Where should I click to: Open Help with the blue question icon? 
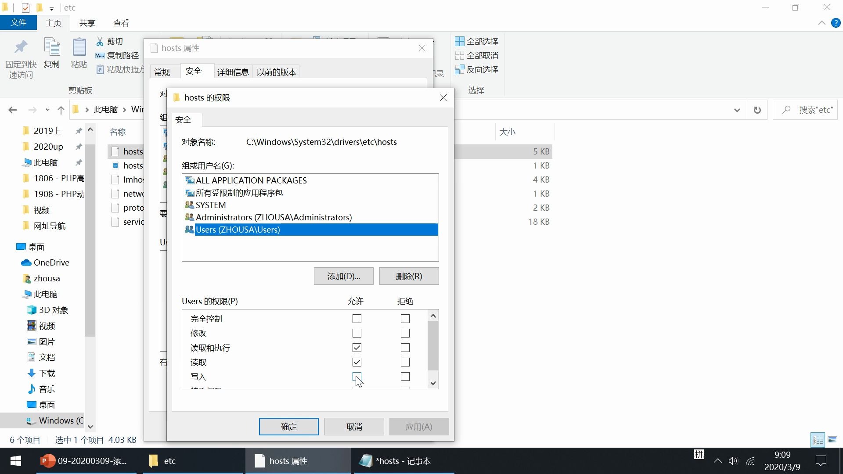(836, 23)
